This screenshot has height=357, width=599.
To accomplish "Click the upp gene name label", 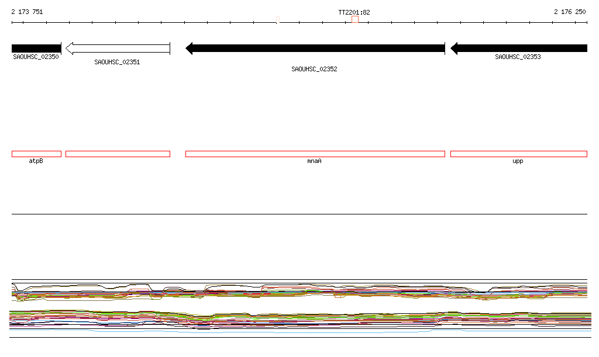I will 518,161.
